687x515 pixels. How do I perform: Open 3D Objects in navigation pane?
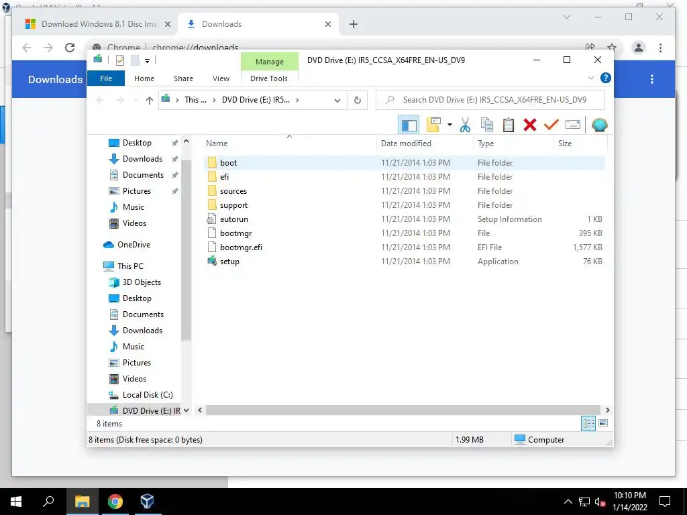pos(142,282)
